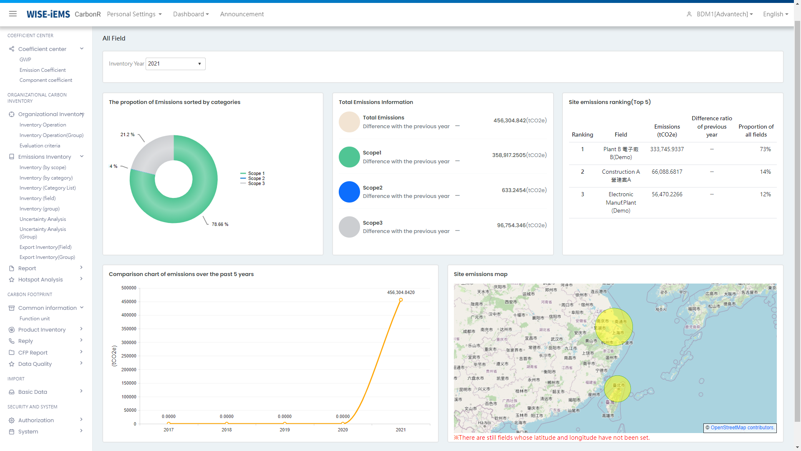Image resolution: width=801 pixels, height=451 pixels.
Task: Open the Inventory Year selector
Action: (175, 63)
